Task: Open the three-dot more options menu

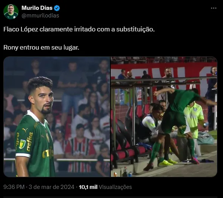Action: (214, 8)
